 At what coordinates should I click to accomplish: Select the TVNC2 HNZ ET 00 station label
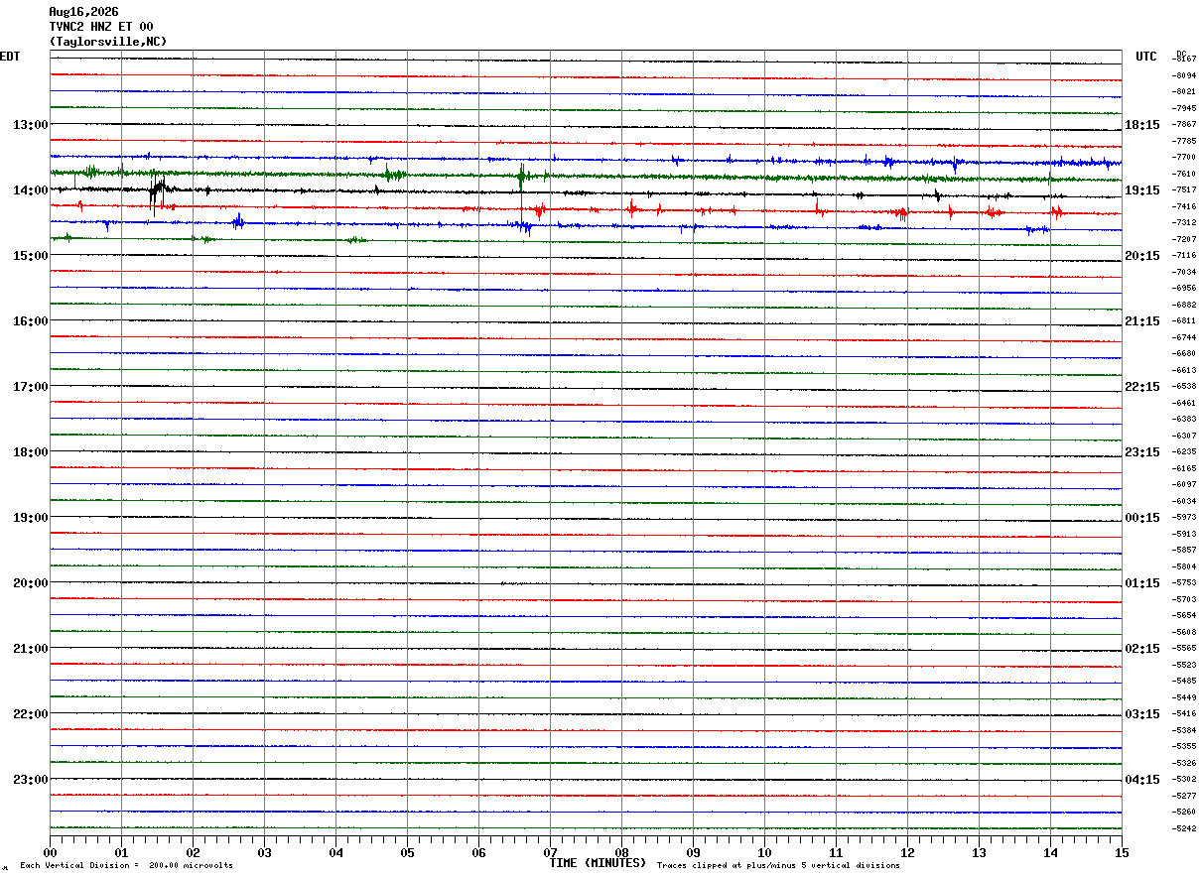pyautogui.click(x=101, y=27)
